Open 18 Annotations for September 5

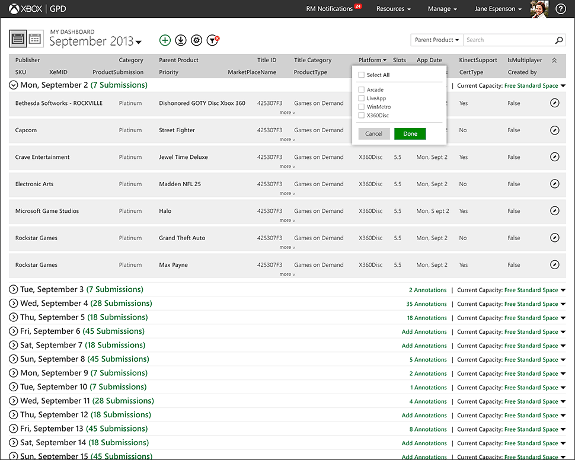[426, 318]
